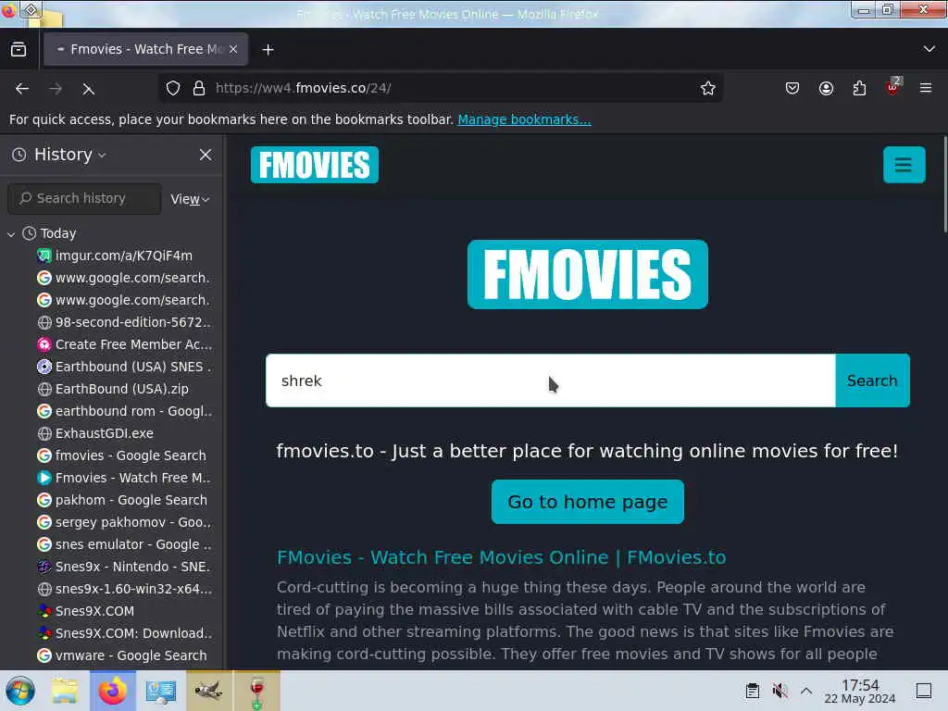Open the clipboard tray icon
The image size is (948, 711).
[752, 691]
